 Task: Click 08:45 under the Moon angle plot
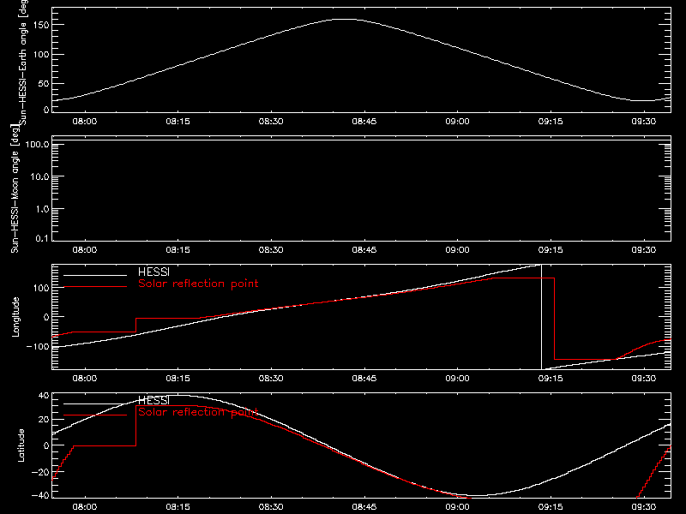pos(364,250)
